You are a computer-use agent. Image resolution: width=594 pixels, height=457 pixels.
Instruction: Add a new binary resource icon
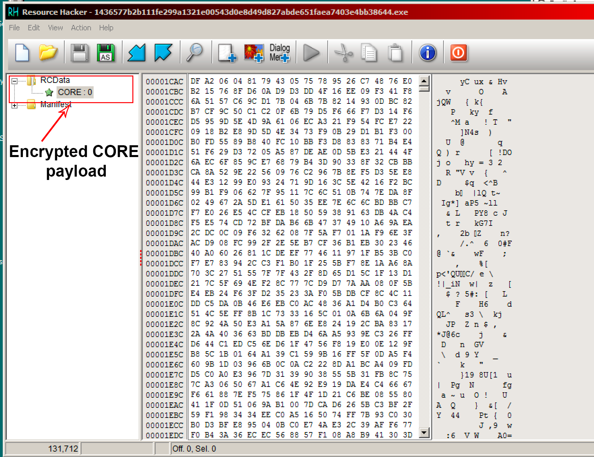(x=227, y=53)
